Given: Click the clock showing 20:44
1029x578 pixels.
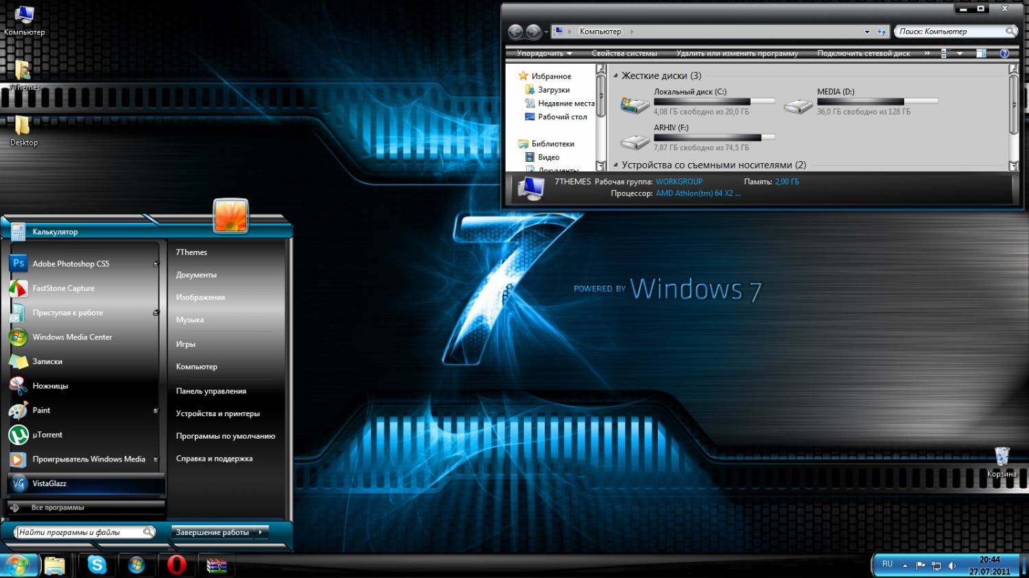Looking at the screenshot, I should pos(989,566).
